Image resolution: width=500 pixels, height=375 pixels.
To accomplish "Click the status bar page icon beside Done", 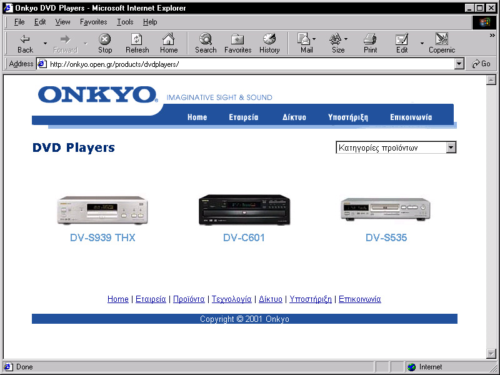I will click(8, 367).
